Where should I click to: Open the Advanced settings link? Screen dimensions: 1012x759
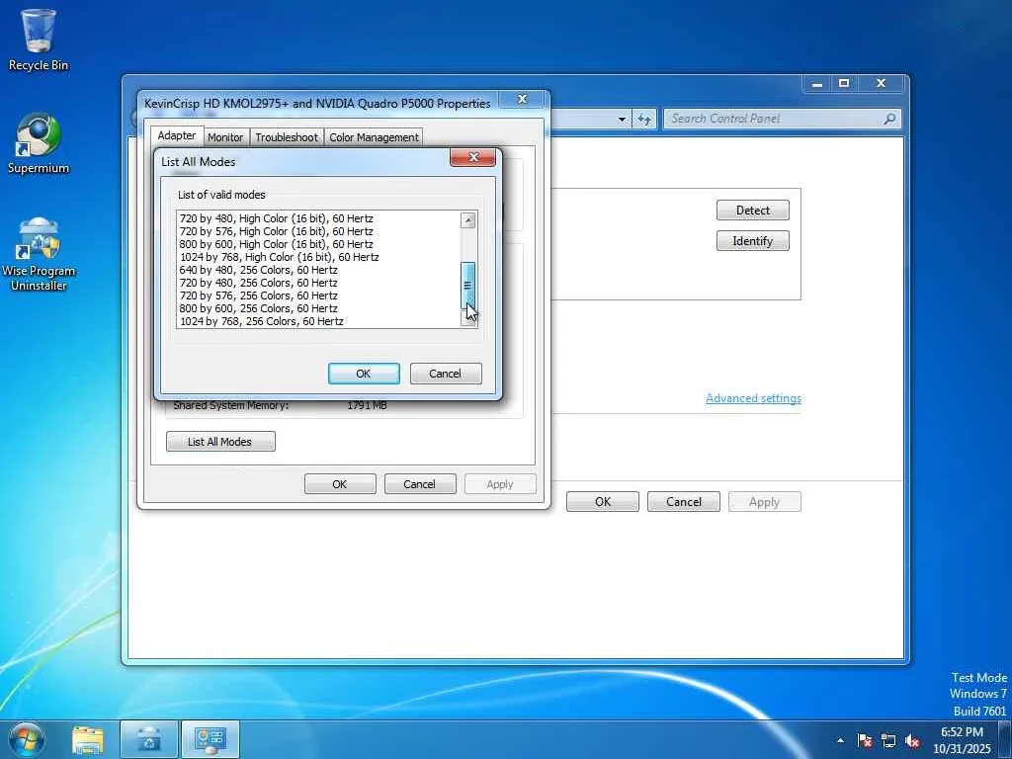tap(753, 398)
